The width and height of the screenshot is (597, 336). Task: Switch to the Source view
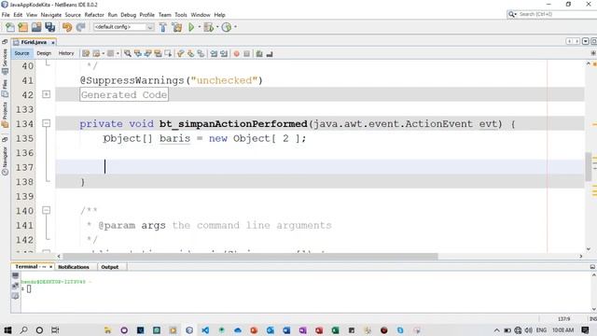[x=21, y=53]
